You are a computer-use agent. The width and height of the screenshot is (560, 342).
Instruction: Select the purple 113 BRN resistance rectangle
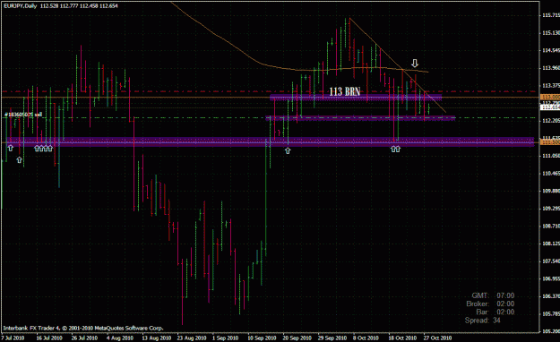tap(356, 97)
